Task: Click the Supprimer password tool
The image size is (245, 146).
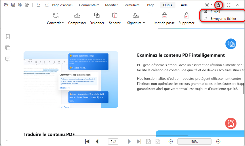Action: click(187, 18)
